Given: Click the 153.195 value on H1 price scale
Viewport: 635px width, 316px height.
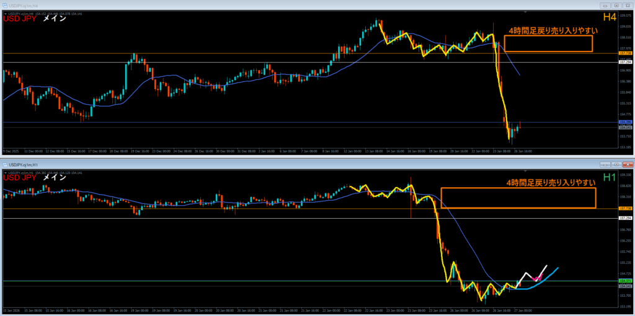Looking at the screenshot, I should [625, 306].
